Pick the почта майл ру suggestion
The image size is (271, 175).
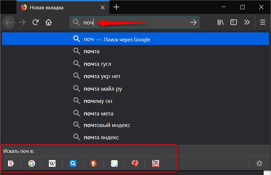(x=135, y=89)
